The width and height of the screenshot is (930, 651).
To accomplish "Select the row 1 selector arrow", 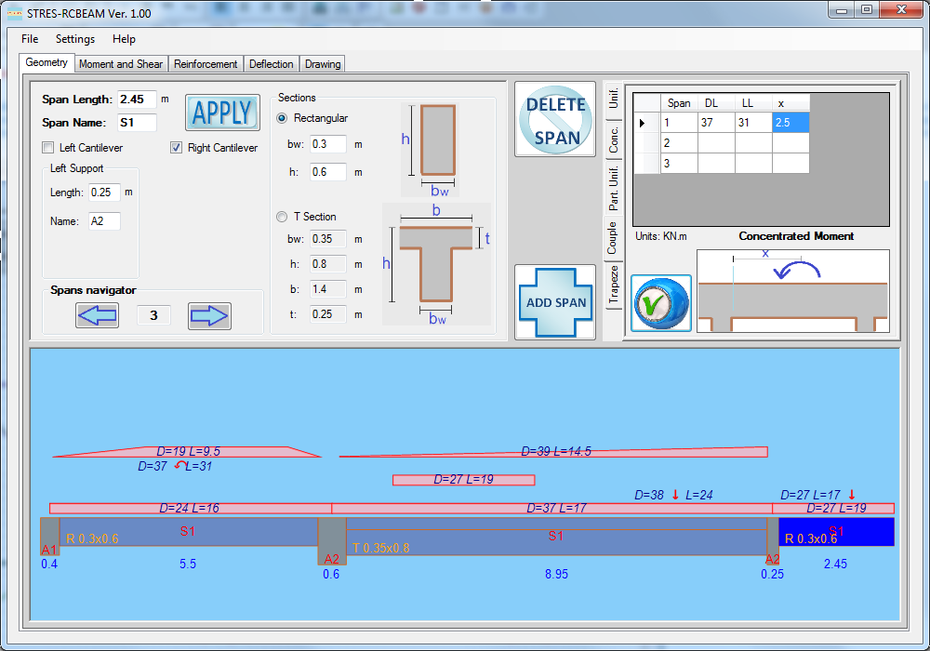I will click(647, 123).
